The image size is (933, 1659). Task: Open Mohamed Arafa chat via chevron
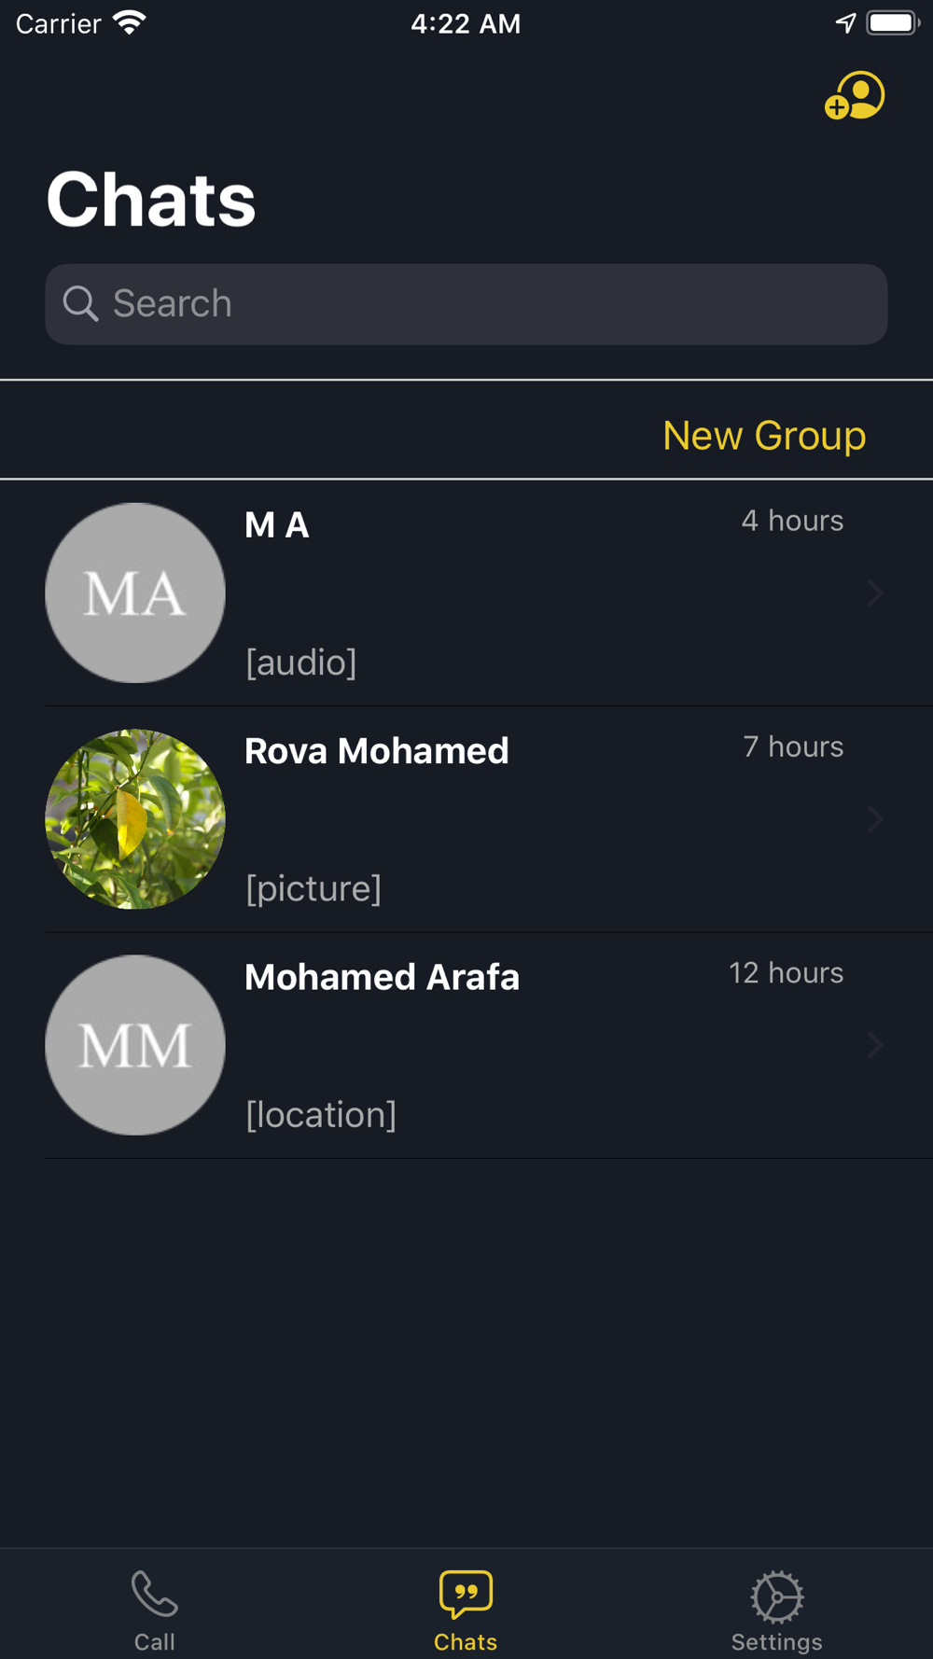874,1044
